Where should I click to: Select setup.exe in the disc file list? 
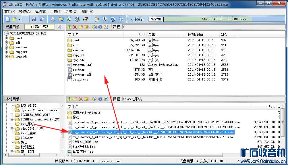tap(80, 79)
